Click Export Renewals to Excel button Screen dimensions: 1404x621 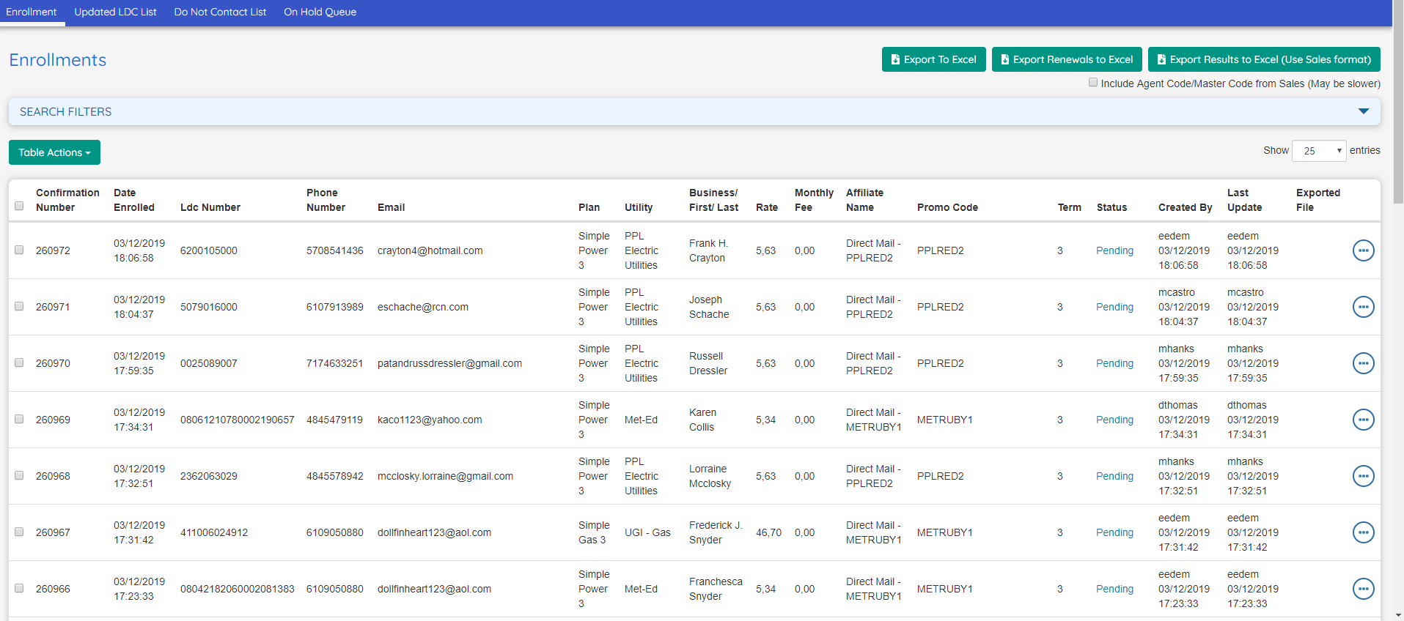(x=1067, y=59)
